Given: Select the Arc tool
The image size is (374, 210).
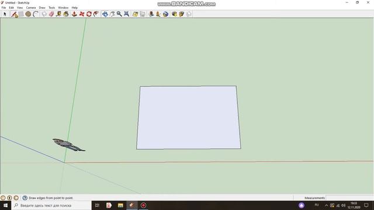Looking at the screenshot, I should coord(36,14).
